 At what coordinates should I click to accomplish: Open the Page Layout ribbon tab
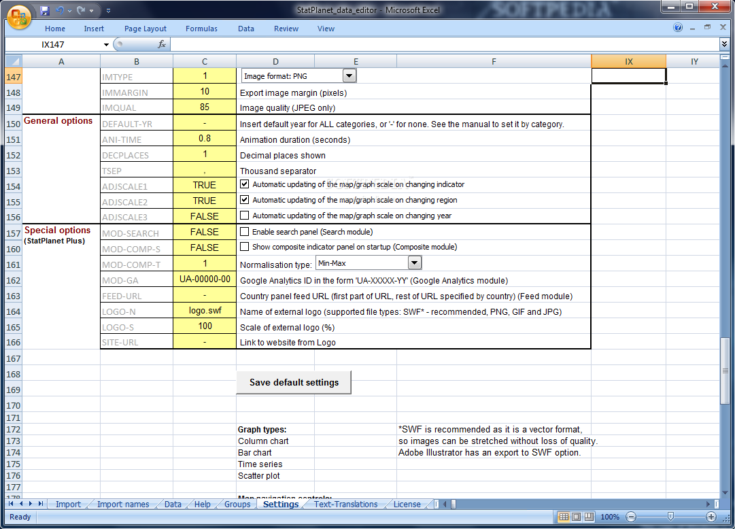click(x=146, y=29)
